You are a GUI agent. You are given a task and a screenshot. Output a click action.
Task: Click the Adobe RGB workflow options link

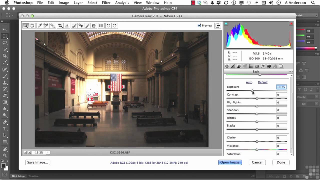click(x=149, y=163)
